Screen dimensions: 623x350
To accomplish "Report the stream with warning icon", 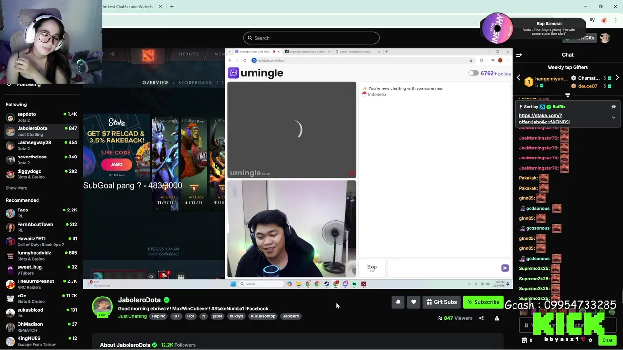I will point(497,318).
